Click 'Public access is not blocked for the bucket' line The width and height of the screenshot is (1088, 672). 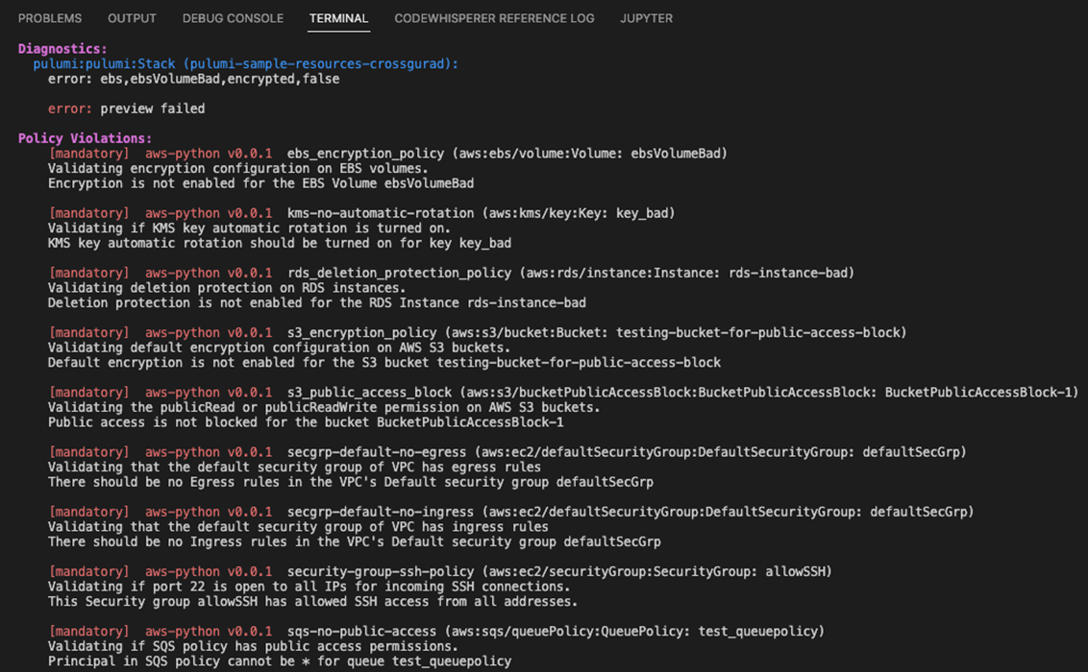306,421
